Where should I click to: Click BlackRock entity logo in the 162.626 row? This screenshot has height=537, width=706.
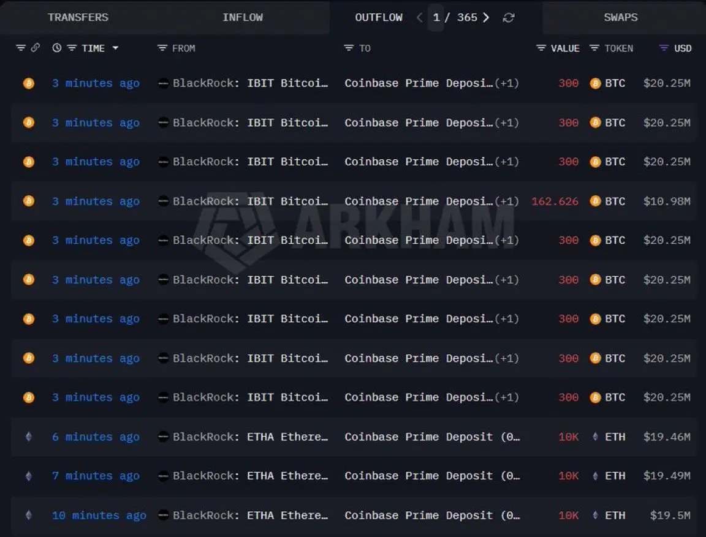pos(164,201)
